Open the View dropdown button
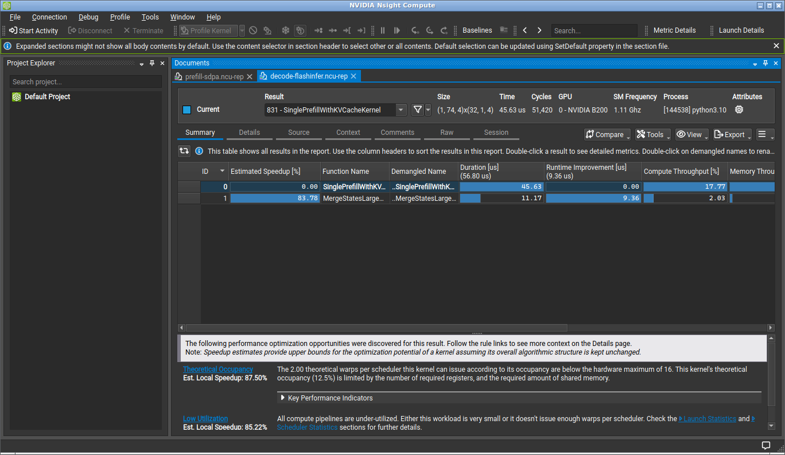Viewport: 785px width, 455px height. [x=692, y=134]
